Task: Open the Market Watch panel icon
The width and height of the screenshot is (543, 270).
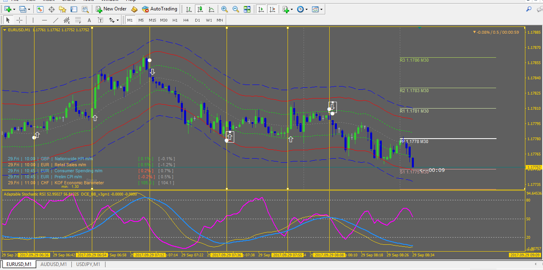Action: tap(40, 9)
